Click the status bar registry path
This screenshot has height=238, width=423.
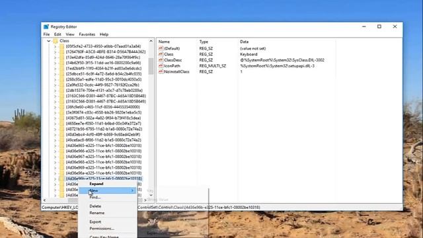[x=151, y=207]
